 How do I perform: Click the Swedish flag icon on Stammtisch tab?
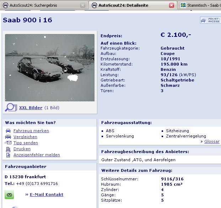click(183, 5)
